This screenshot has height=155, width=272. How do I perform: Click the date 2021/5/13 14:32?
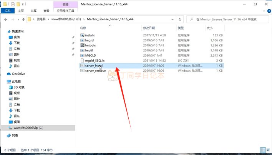(154, 61)
